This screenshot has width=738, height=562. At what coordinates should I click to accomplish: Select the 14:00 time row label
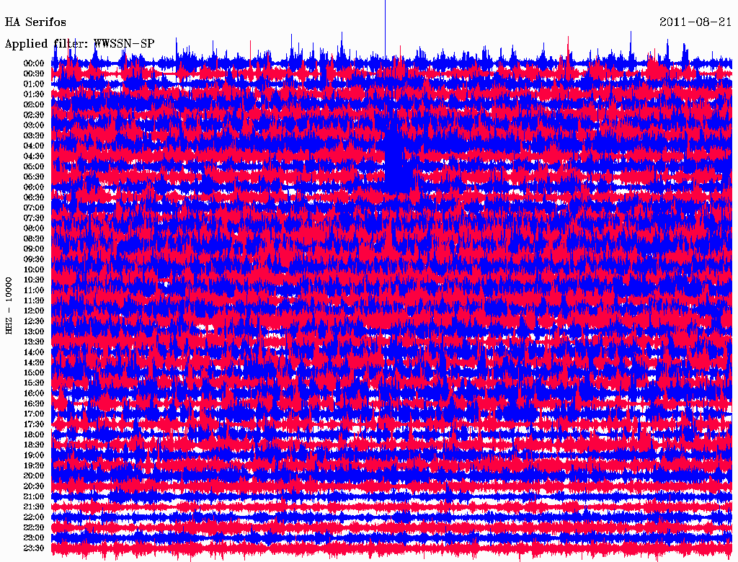point(33,352)
